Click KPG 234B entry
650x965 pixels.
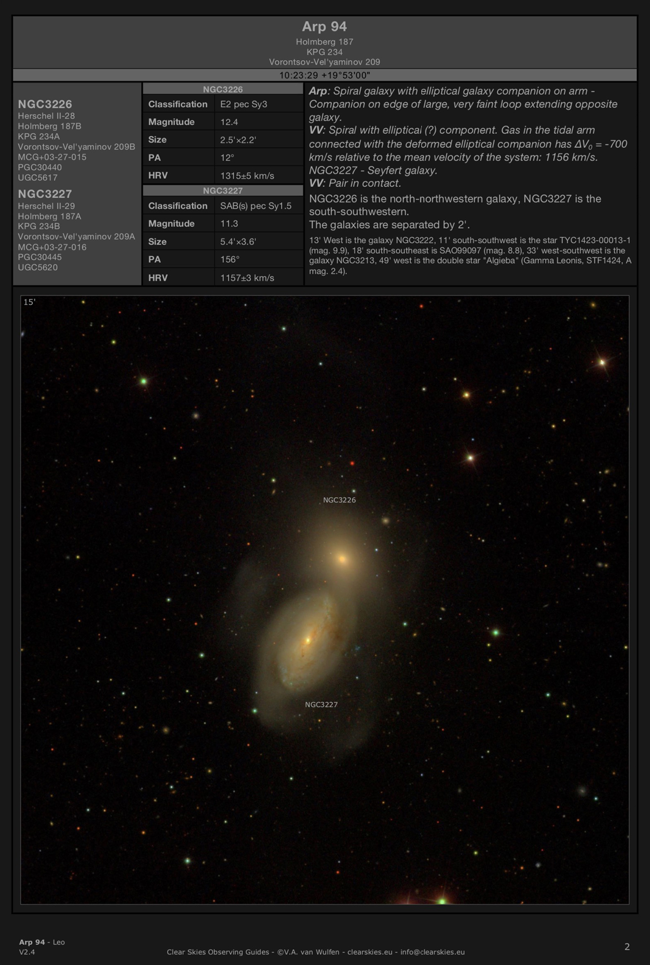(39, 226)
